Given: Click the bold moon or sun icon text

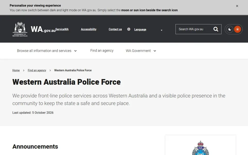Looking at the screenshot, I should tap(150, 10).
